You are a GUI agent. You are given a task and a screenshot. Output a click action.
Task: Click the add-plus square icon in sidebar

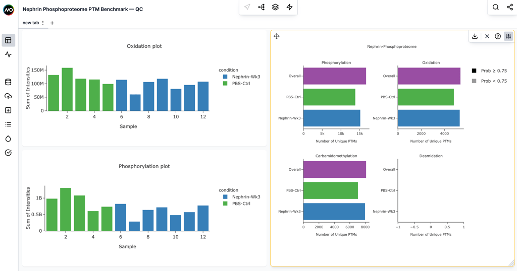click(x=8, y=110)
